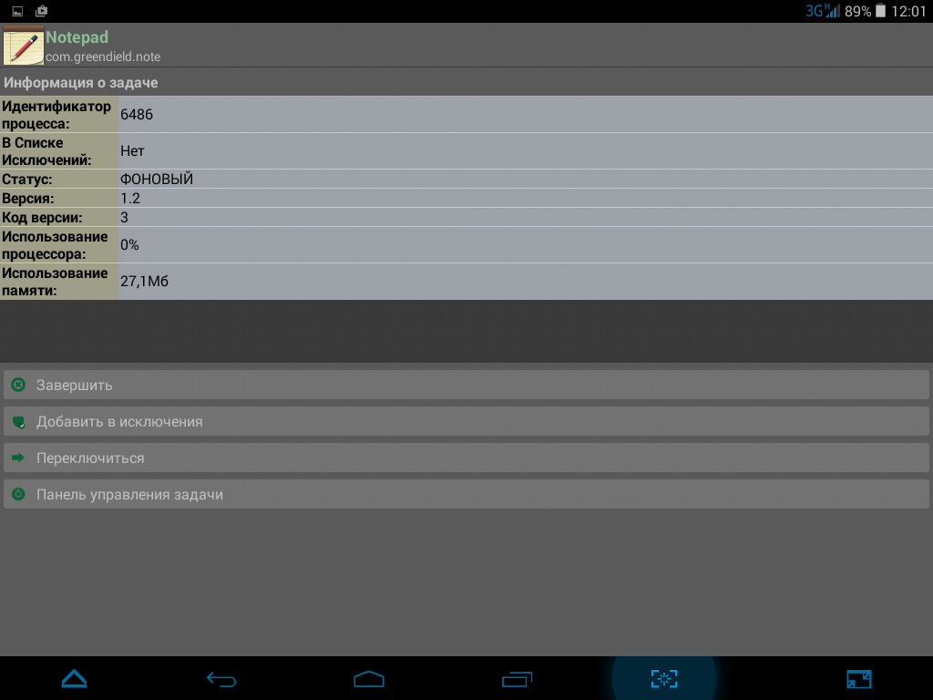Click the Завершить stop icon
The height and width of the screenshot is (700, 933).
[x=18, y=386]
